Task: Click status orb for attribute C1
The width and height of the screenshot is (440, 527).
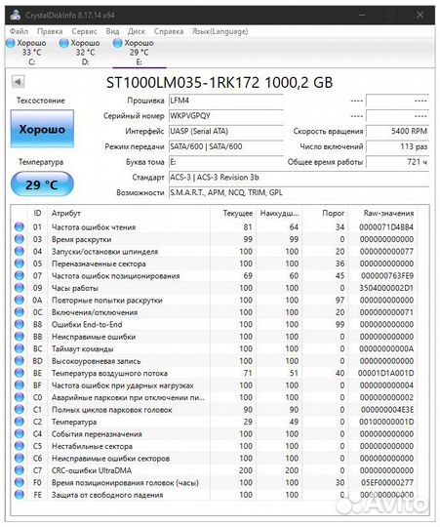Action: (20, 409)
